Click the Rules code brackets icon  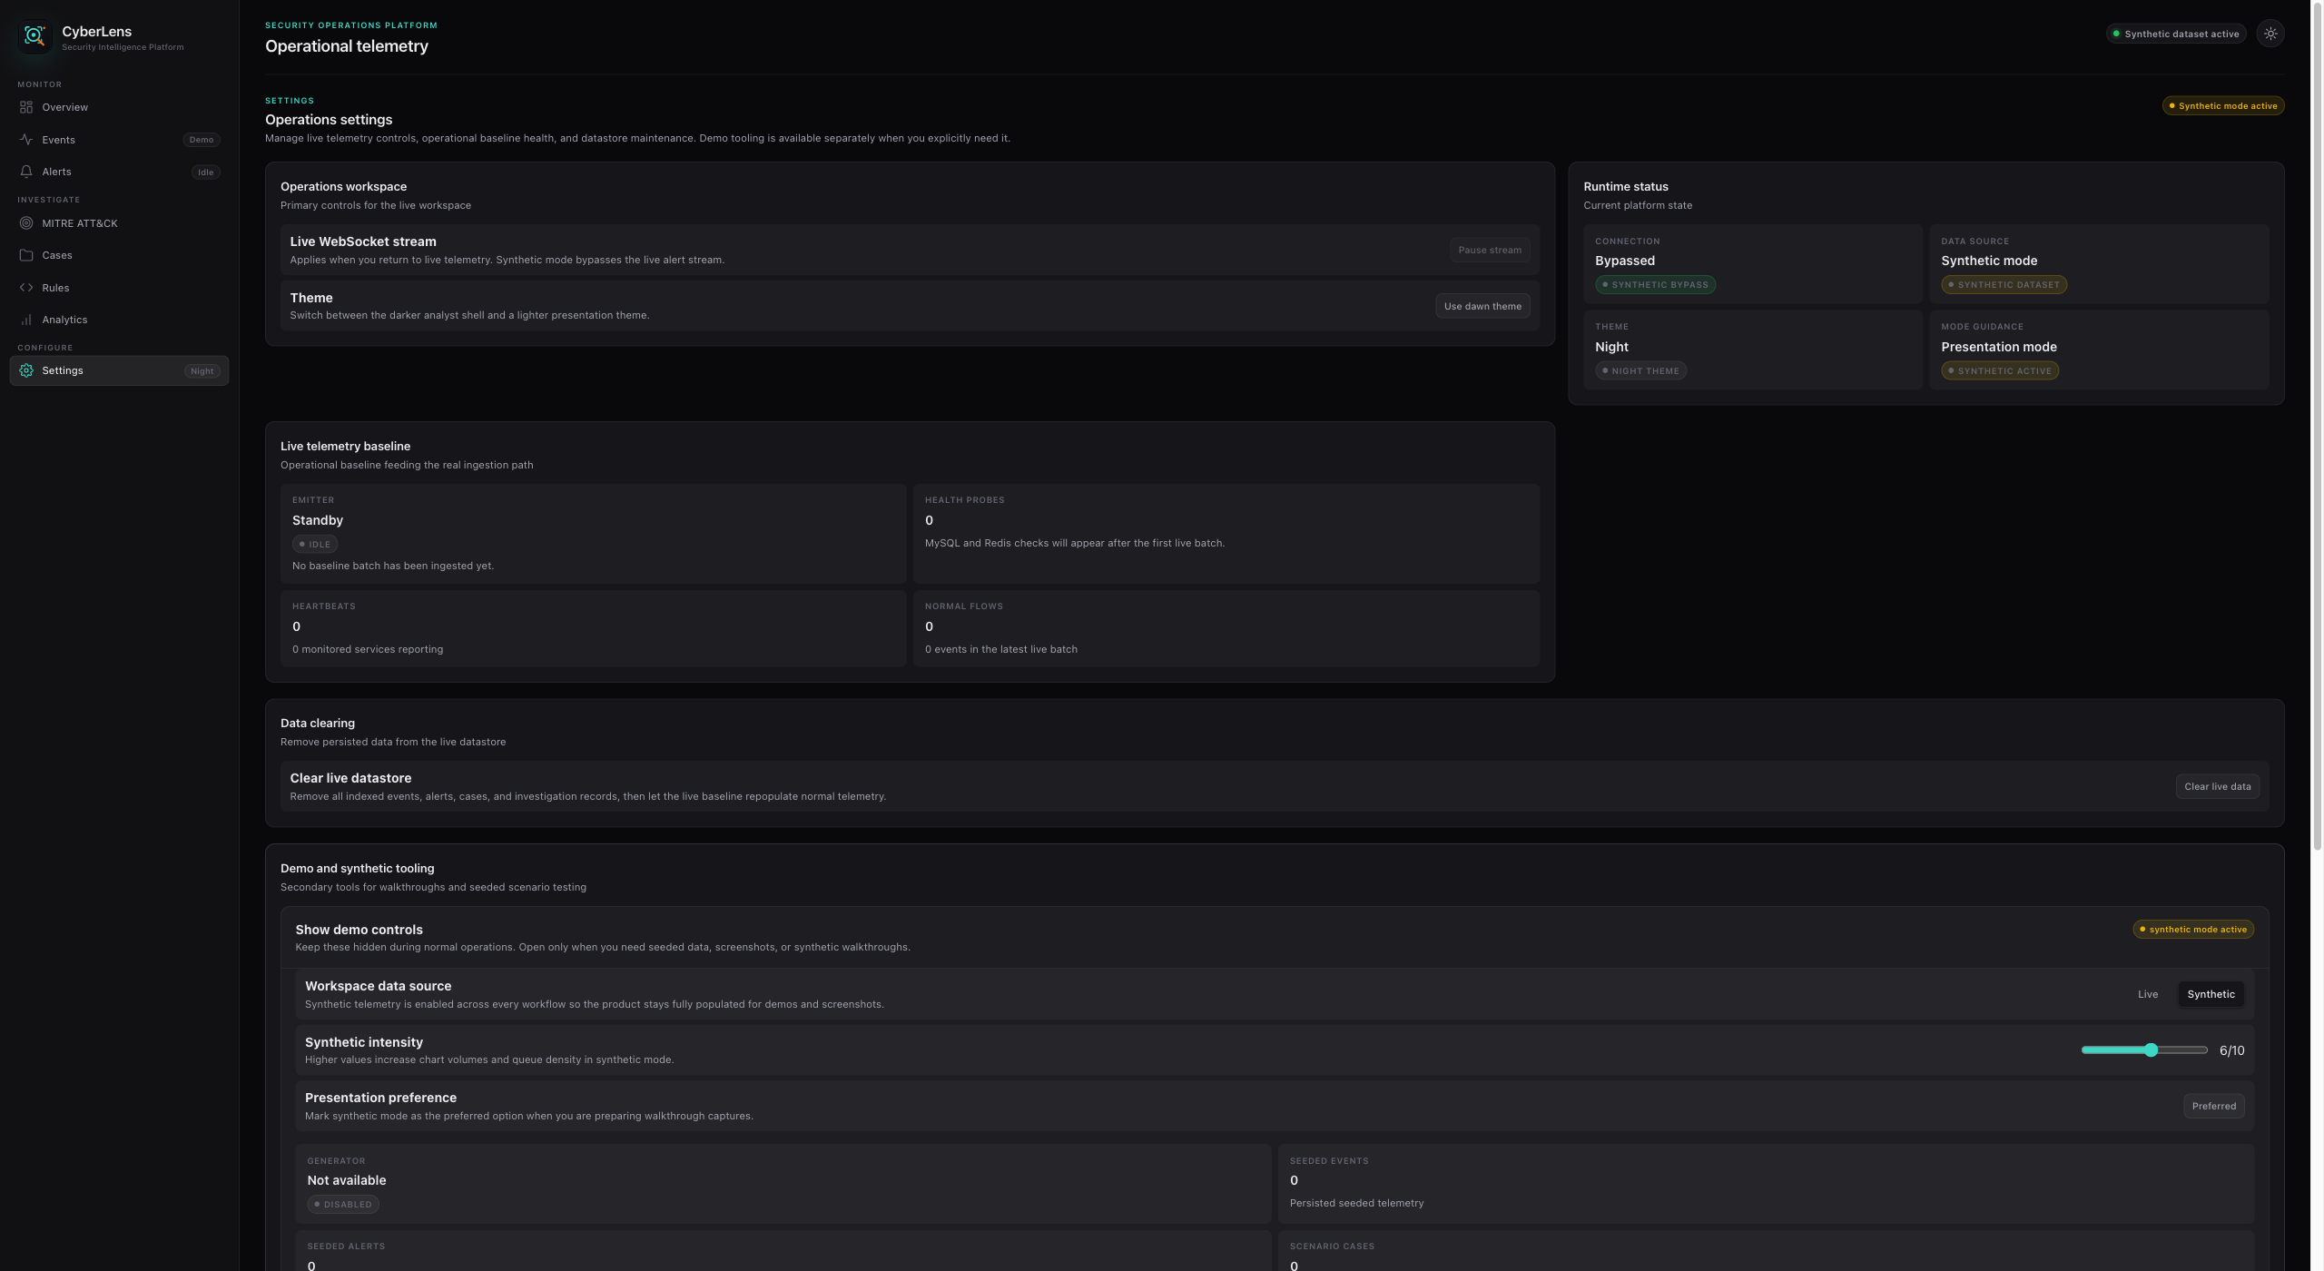pos(26,288)
